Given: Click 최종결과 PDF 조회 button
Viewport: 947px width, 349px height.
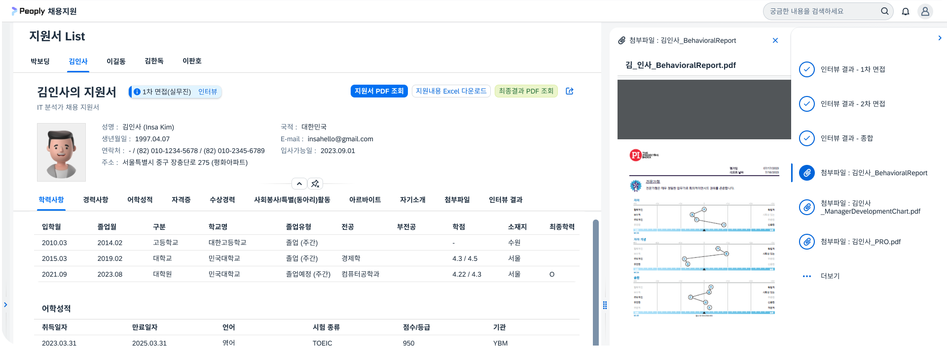Looking at the screenshot, I should point(526,91).
